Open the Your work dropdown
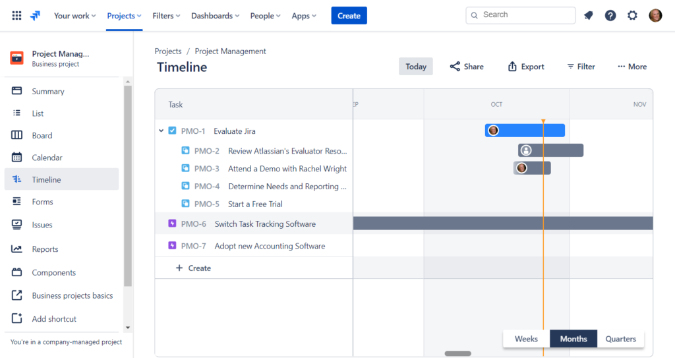 tap(74, 16)
